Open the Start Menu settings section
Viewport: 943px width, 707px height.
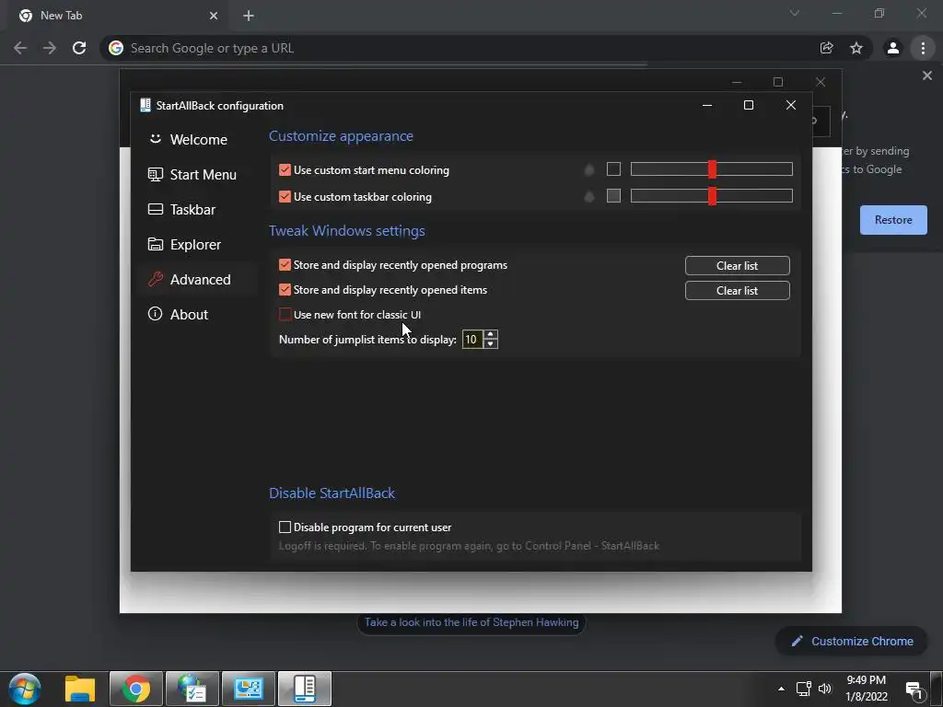(192, 174)
